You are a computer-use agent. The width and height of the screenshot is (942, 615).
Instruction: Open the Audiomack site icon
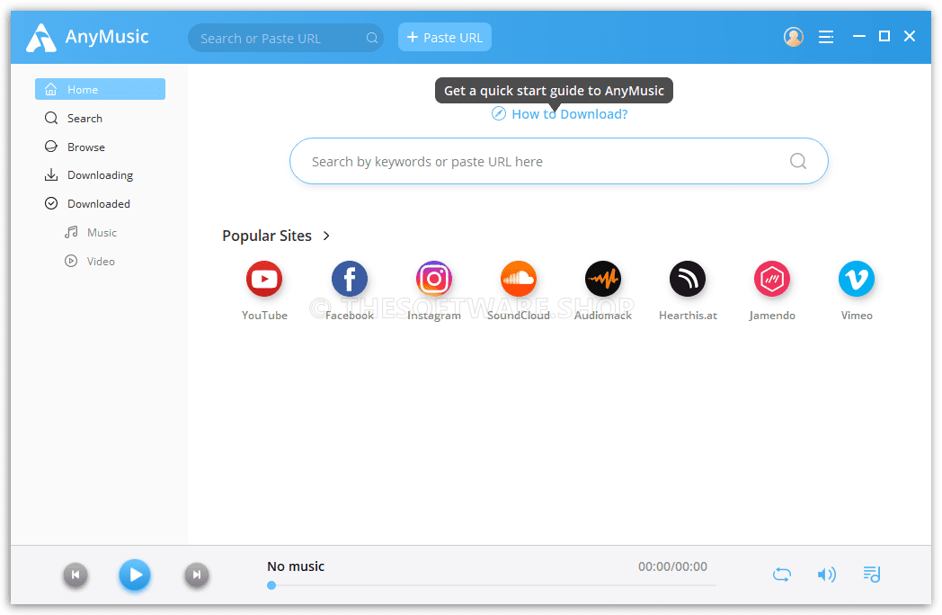tap(603, 279)
